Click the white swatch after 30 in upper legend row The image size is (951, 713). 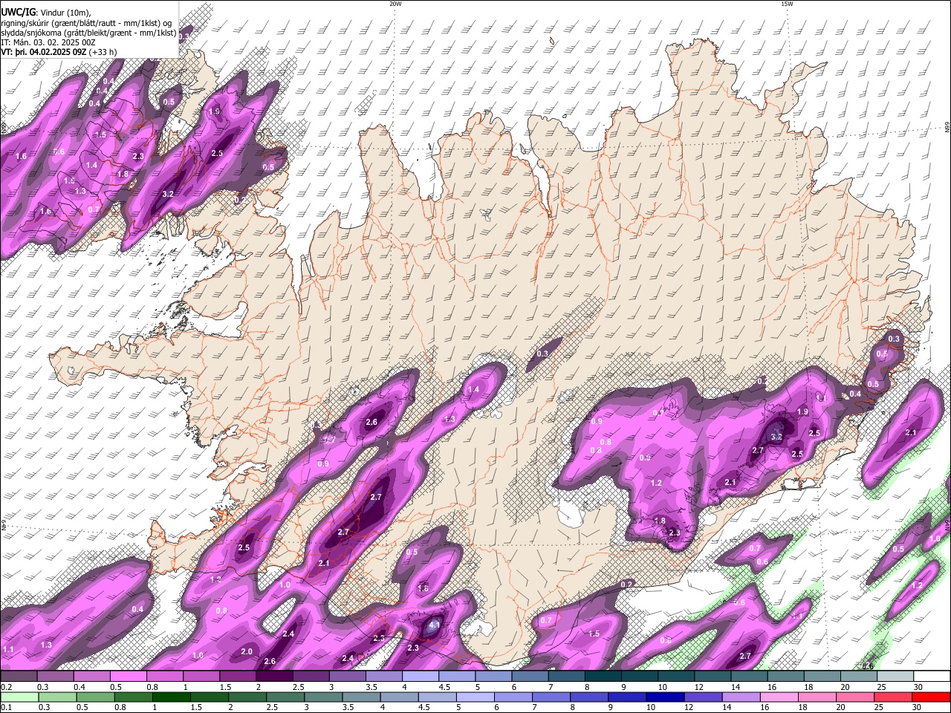point(932,677)
